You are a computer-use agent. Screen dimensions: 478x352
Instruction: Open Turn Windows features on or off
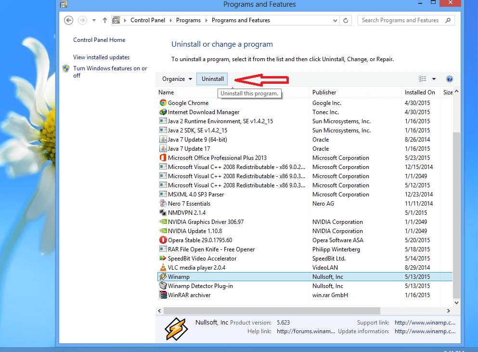[x=110, y=72]
